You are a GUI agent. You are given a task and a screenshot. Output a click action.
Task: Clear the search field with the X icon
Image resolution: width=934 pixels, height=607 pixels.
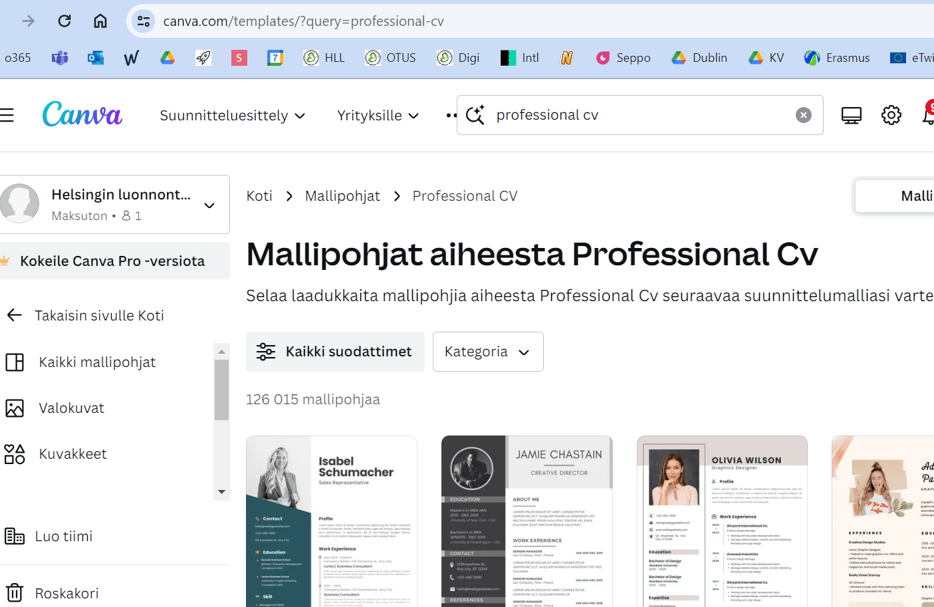pyautogui.click(x=804, y=115)
